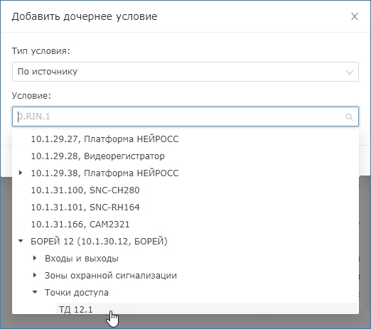Choose access point ТД 12.1
Viewport: 371px width, 329px height.
click(x=76, y=309)
